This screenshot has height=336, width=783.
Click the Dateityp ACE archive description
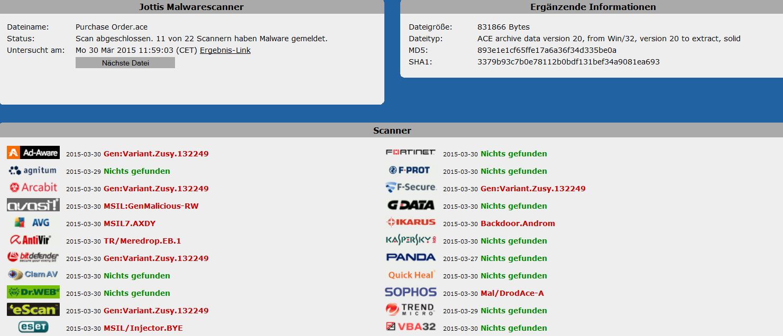pyautogui.click(x=609, y=39)
